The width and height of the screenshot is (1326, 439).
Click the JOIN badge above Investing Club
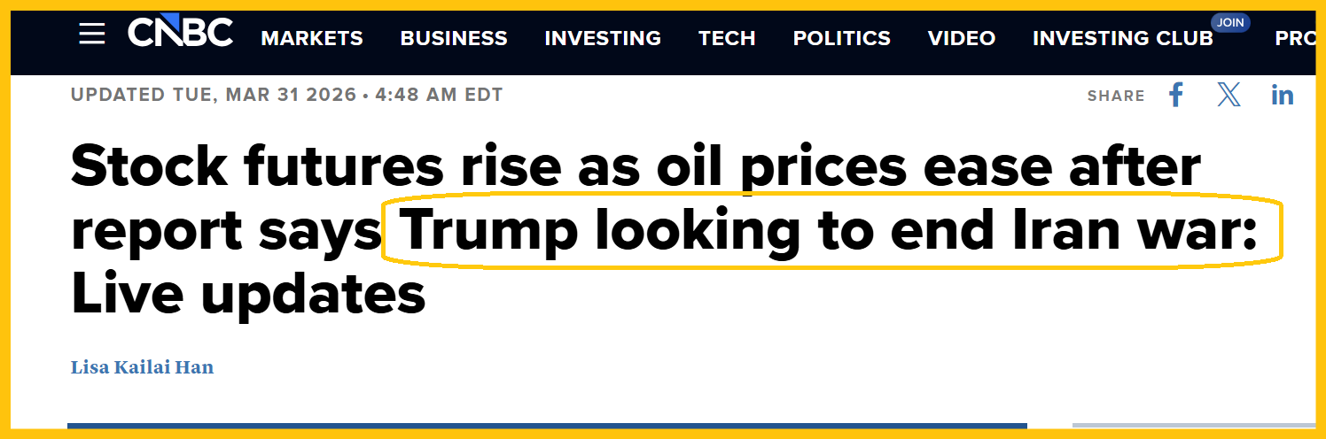[1230, 22]
